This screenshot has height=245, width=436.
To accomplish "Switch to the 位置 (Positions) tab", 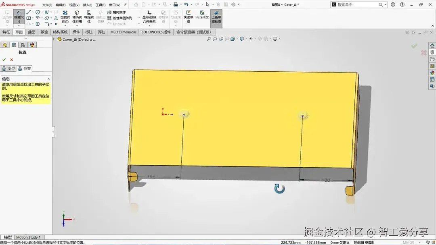I will 25,69.
